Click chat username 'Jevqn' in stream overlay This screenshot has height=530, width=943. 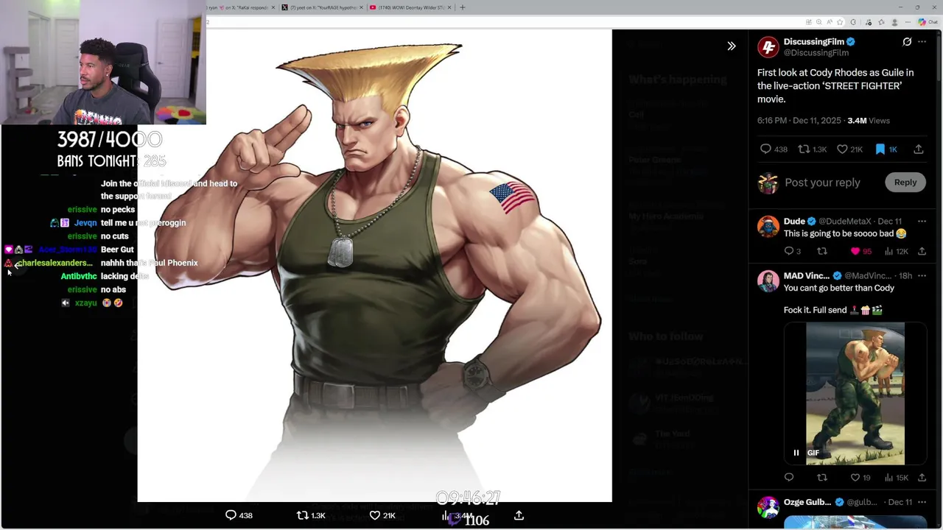(x=85, y=223)
